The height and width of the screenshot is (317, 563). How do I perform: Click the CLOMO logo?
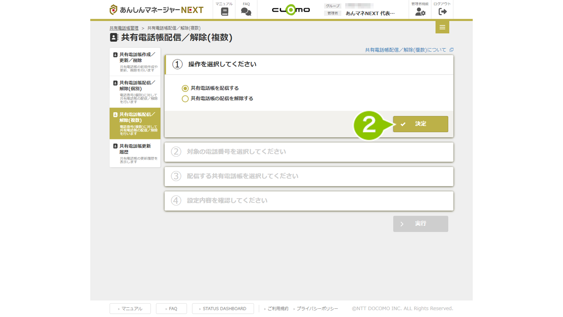pyautogui.click(x=291, y=10)
